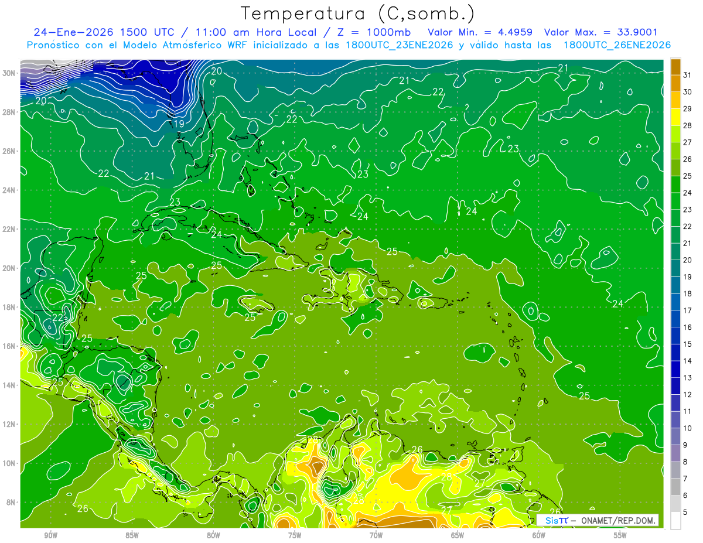Click the 85W longitude axis label
The image size is (703, 543).
pos(132,535)
